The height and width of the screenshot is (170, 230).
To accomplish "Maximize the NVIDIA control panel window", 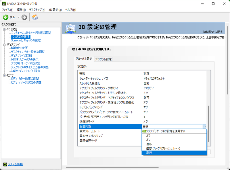I will point(213,4).
